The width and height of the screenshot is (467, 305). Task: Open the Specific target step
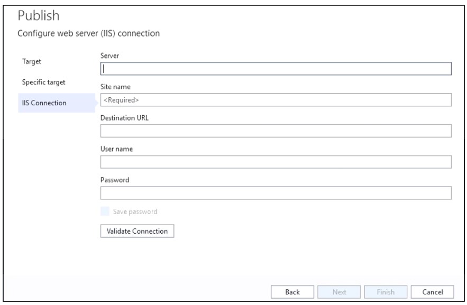(x=43, y=82)
